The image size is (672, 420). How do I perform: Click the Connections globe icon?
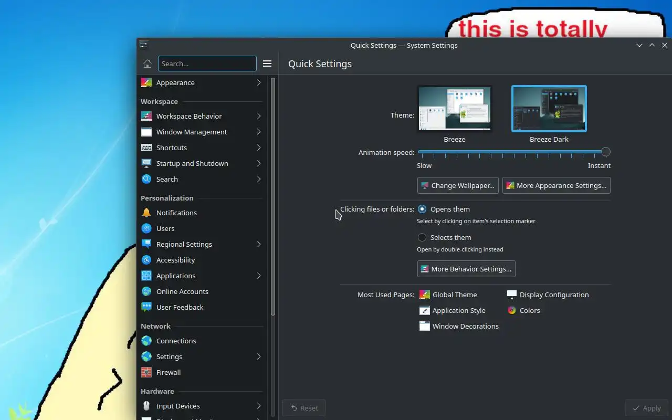[x=146, y=341]
